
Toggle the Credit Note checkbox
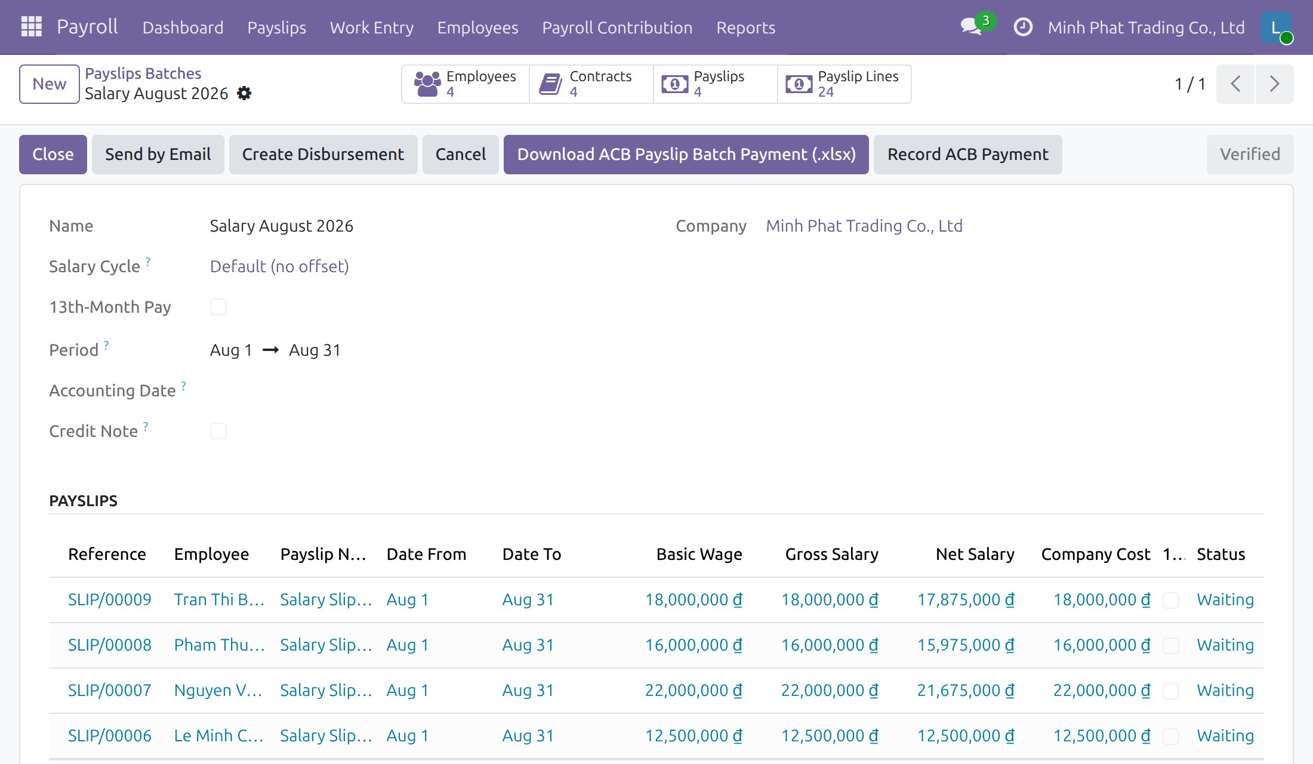(218, 431)
